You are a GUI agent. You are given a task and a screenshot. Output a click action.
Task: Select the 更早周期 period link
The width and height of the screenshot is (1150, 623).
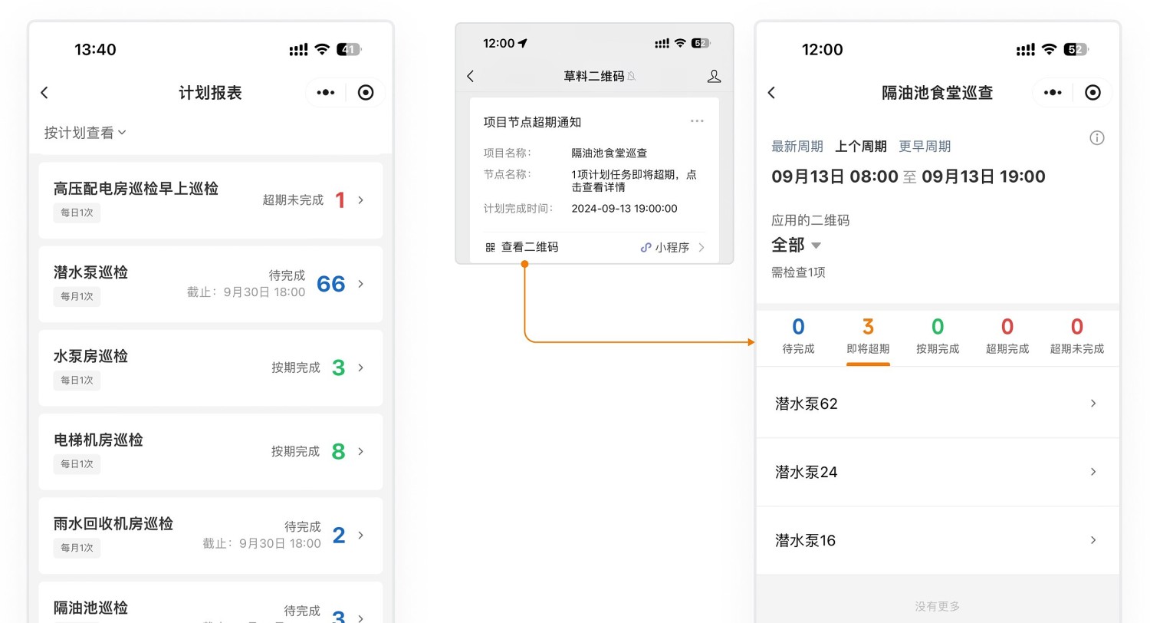[925, 147]
